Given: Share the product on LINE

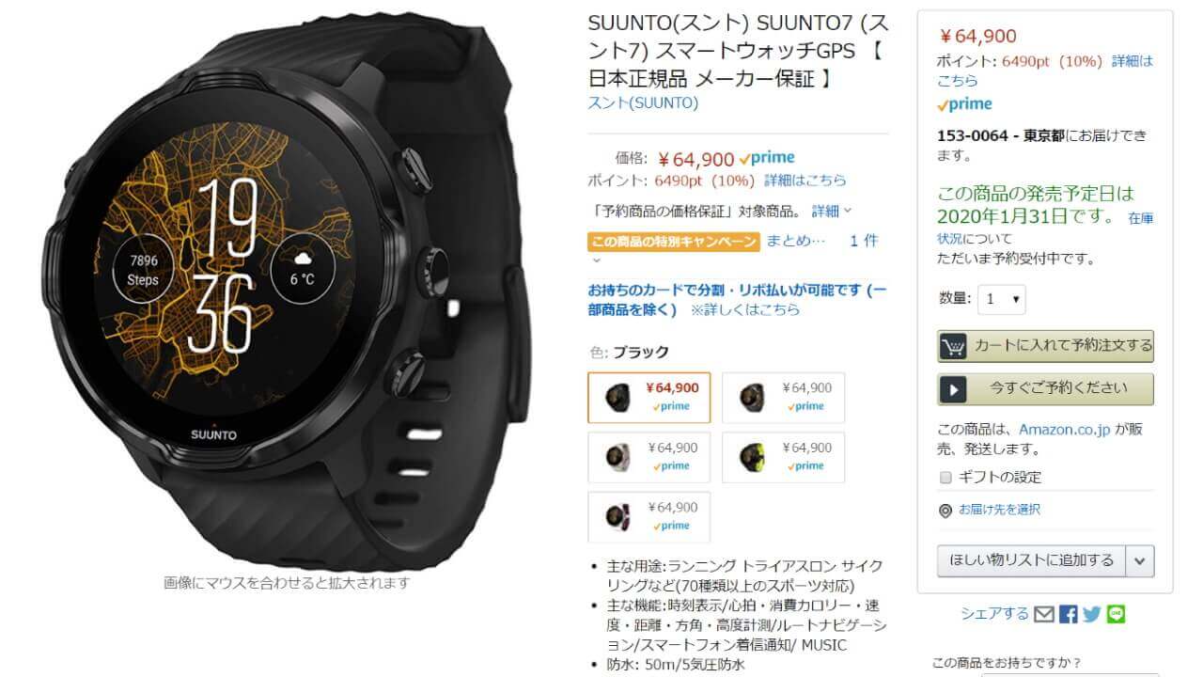Looking at the screenshot, I should [1116, 614].
